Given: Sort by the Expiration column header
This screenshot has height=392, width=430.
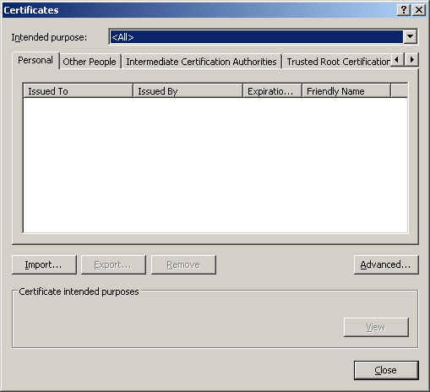Looking at the screenshot, I should tap(272, 91).
